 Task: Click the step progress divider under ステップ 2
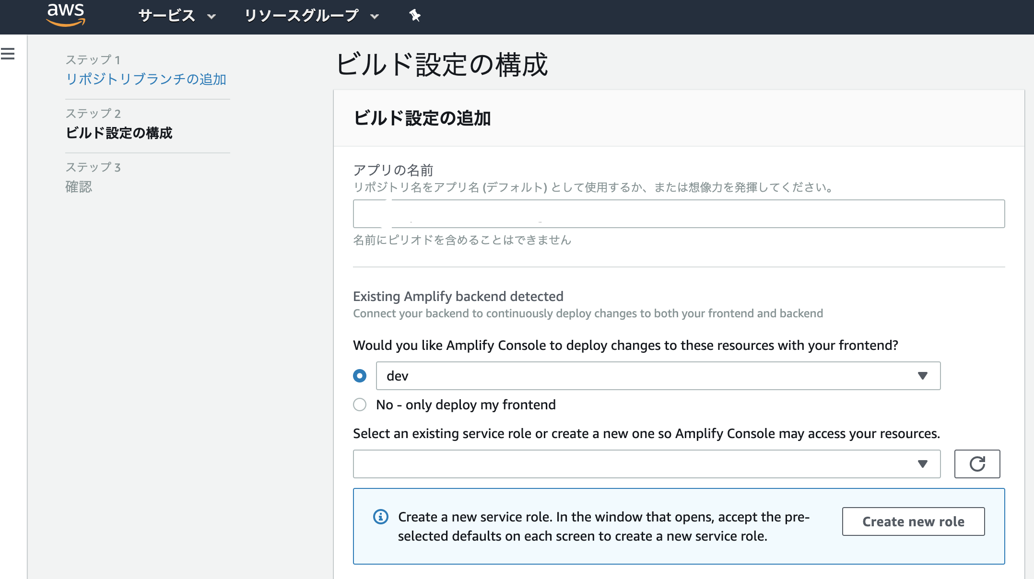pyautogui.click(x=147, y=154)
